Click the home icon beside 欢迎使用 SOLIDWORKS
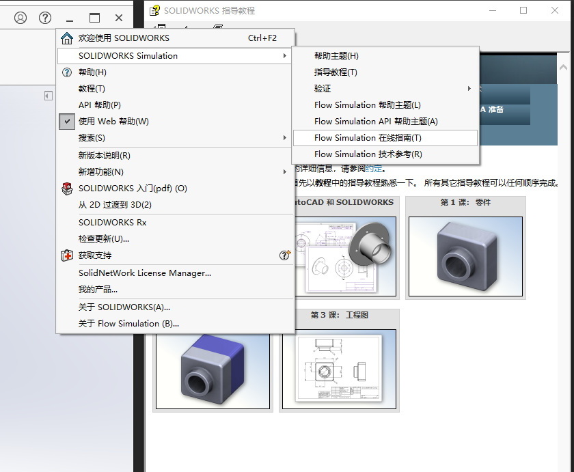Screen dimensions: 574x472 point(67,38)
